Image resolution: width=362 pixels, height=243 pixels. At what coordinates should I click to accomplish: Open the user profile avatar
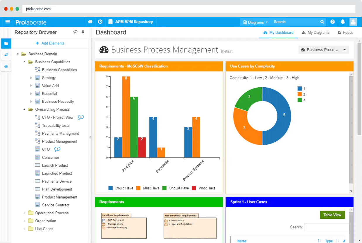pos(353,22)
